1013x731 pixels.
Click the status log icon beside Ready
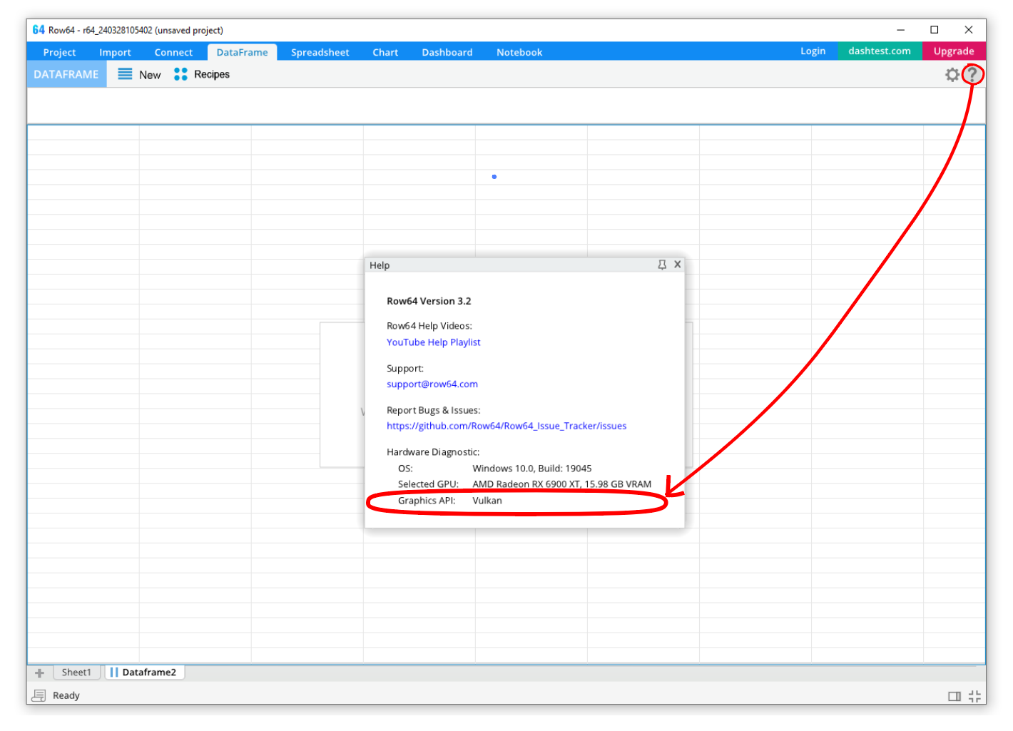[x=39, y=695]
